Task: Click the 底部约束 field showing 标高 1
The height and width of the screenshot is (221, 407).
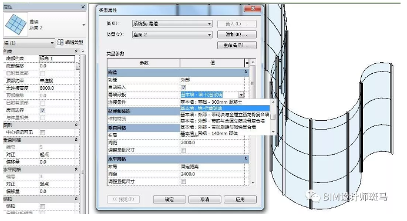Action: click(57, 59)
